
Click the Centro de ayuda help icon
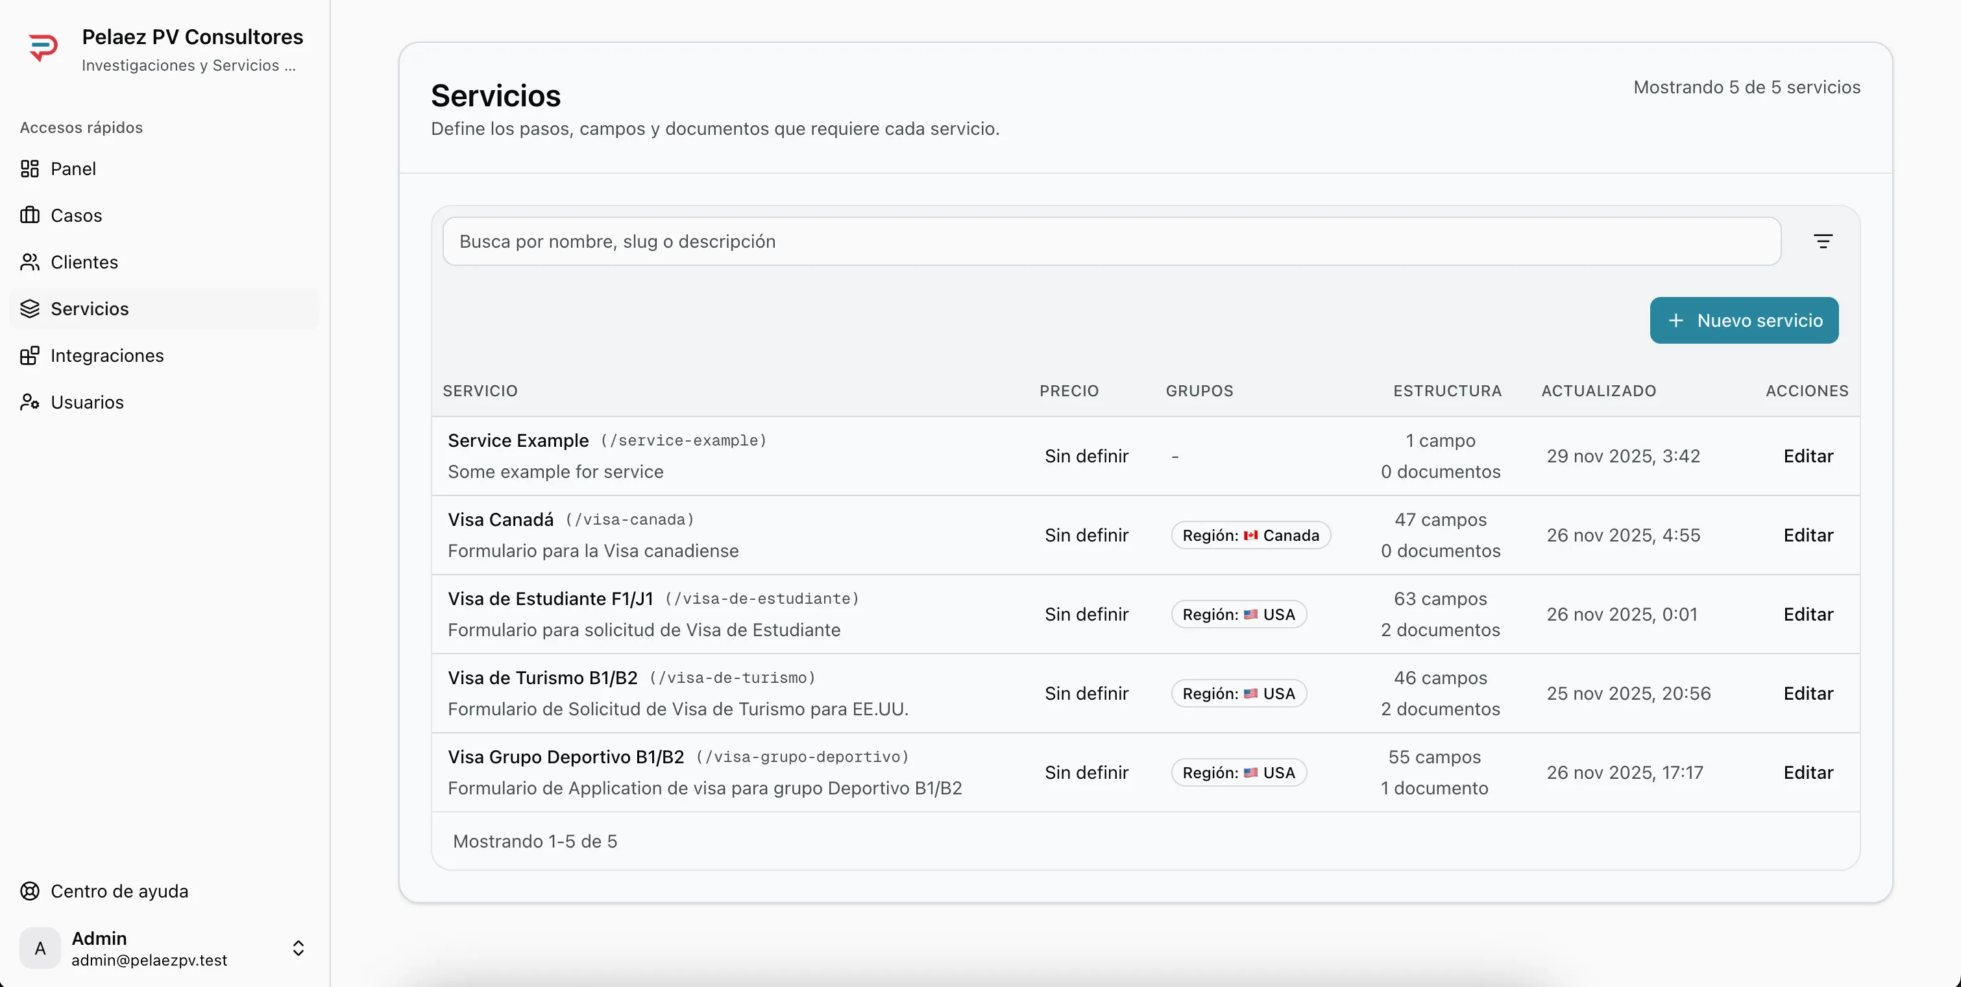click(x=30, y=890)
